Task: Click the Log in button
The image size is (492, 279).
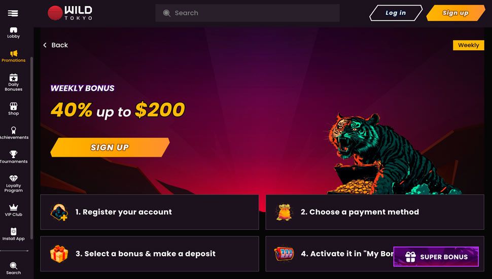Action: pos(396,13)
